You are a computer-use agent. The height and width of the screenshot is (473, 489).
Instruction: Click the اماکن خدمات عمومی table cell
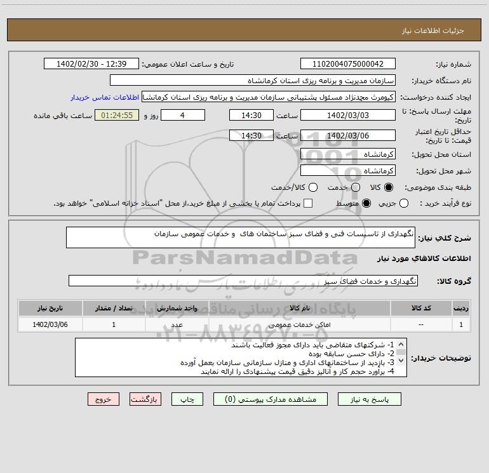click(x=300, y=324)
